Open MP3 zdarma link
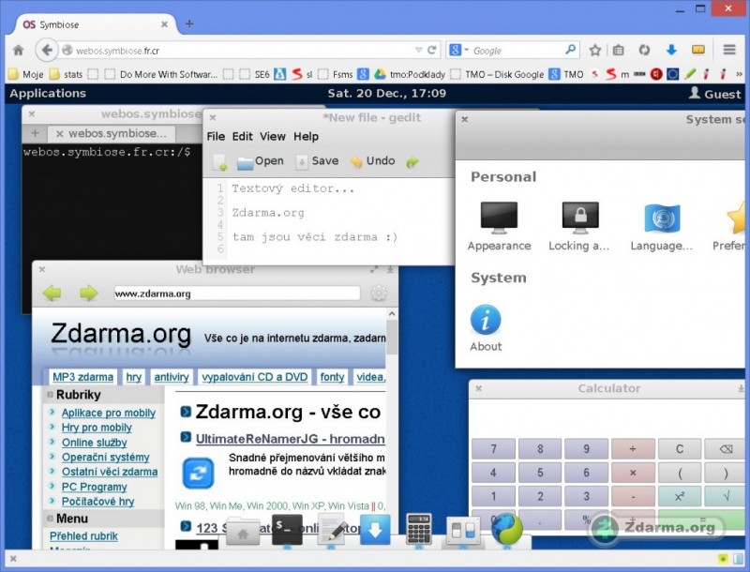 coord(82,377)
